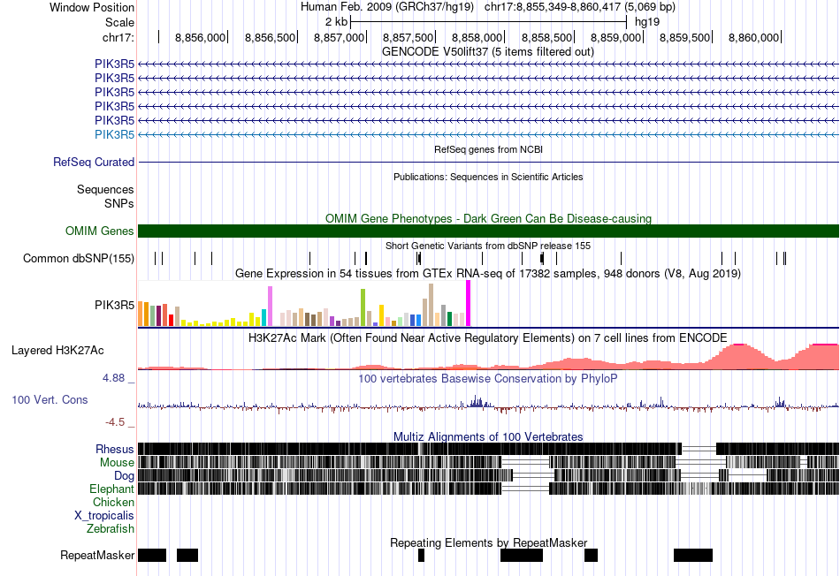Open RefSeq genes from NCBI track title

488,149
